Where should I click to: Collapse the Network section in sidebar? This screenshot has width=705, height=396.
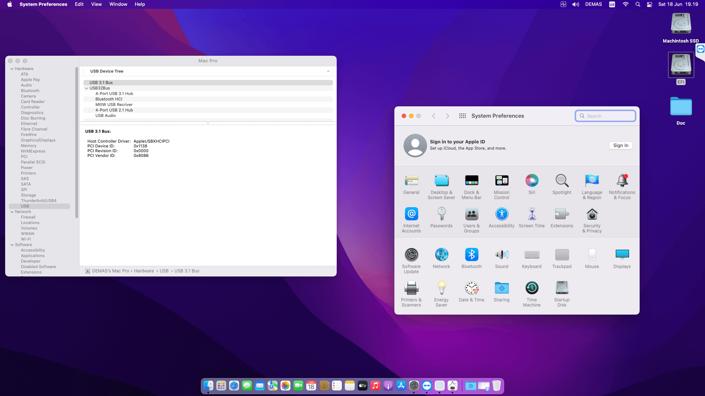[12, 212]
